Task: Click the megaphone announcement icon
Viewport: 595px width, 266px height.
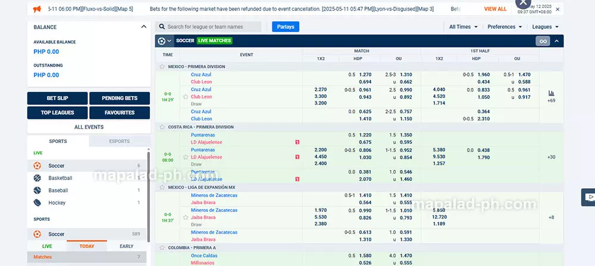Action: [37, 9]
